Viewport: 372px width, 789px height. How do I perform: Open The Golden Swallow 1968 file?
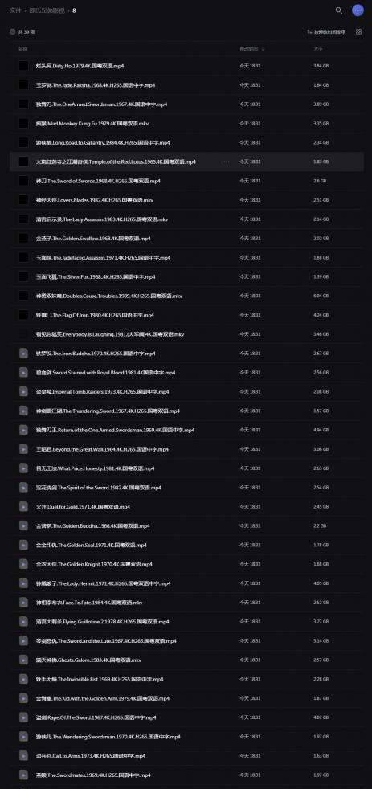click(93, 239)
